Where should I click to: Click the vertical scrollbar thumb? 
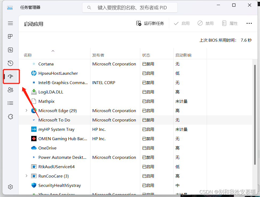(255, 115)
